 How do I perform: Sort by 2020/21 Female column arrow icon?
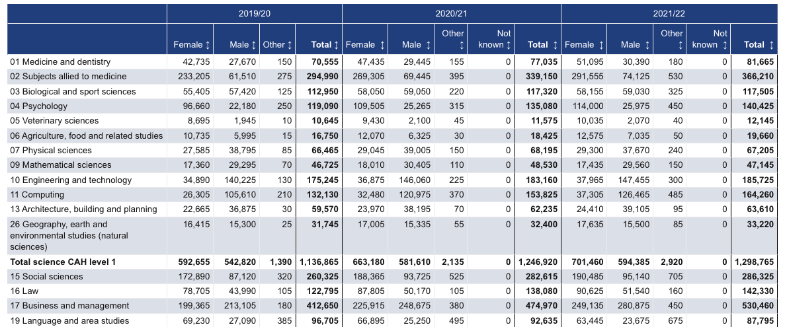(x=382, y=45)
